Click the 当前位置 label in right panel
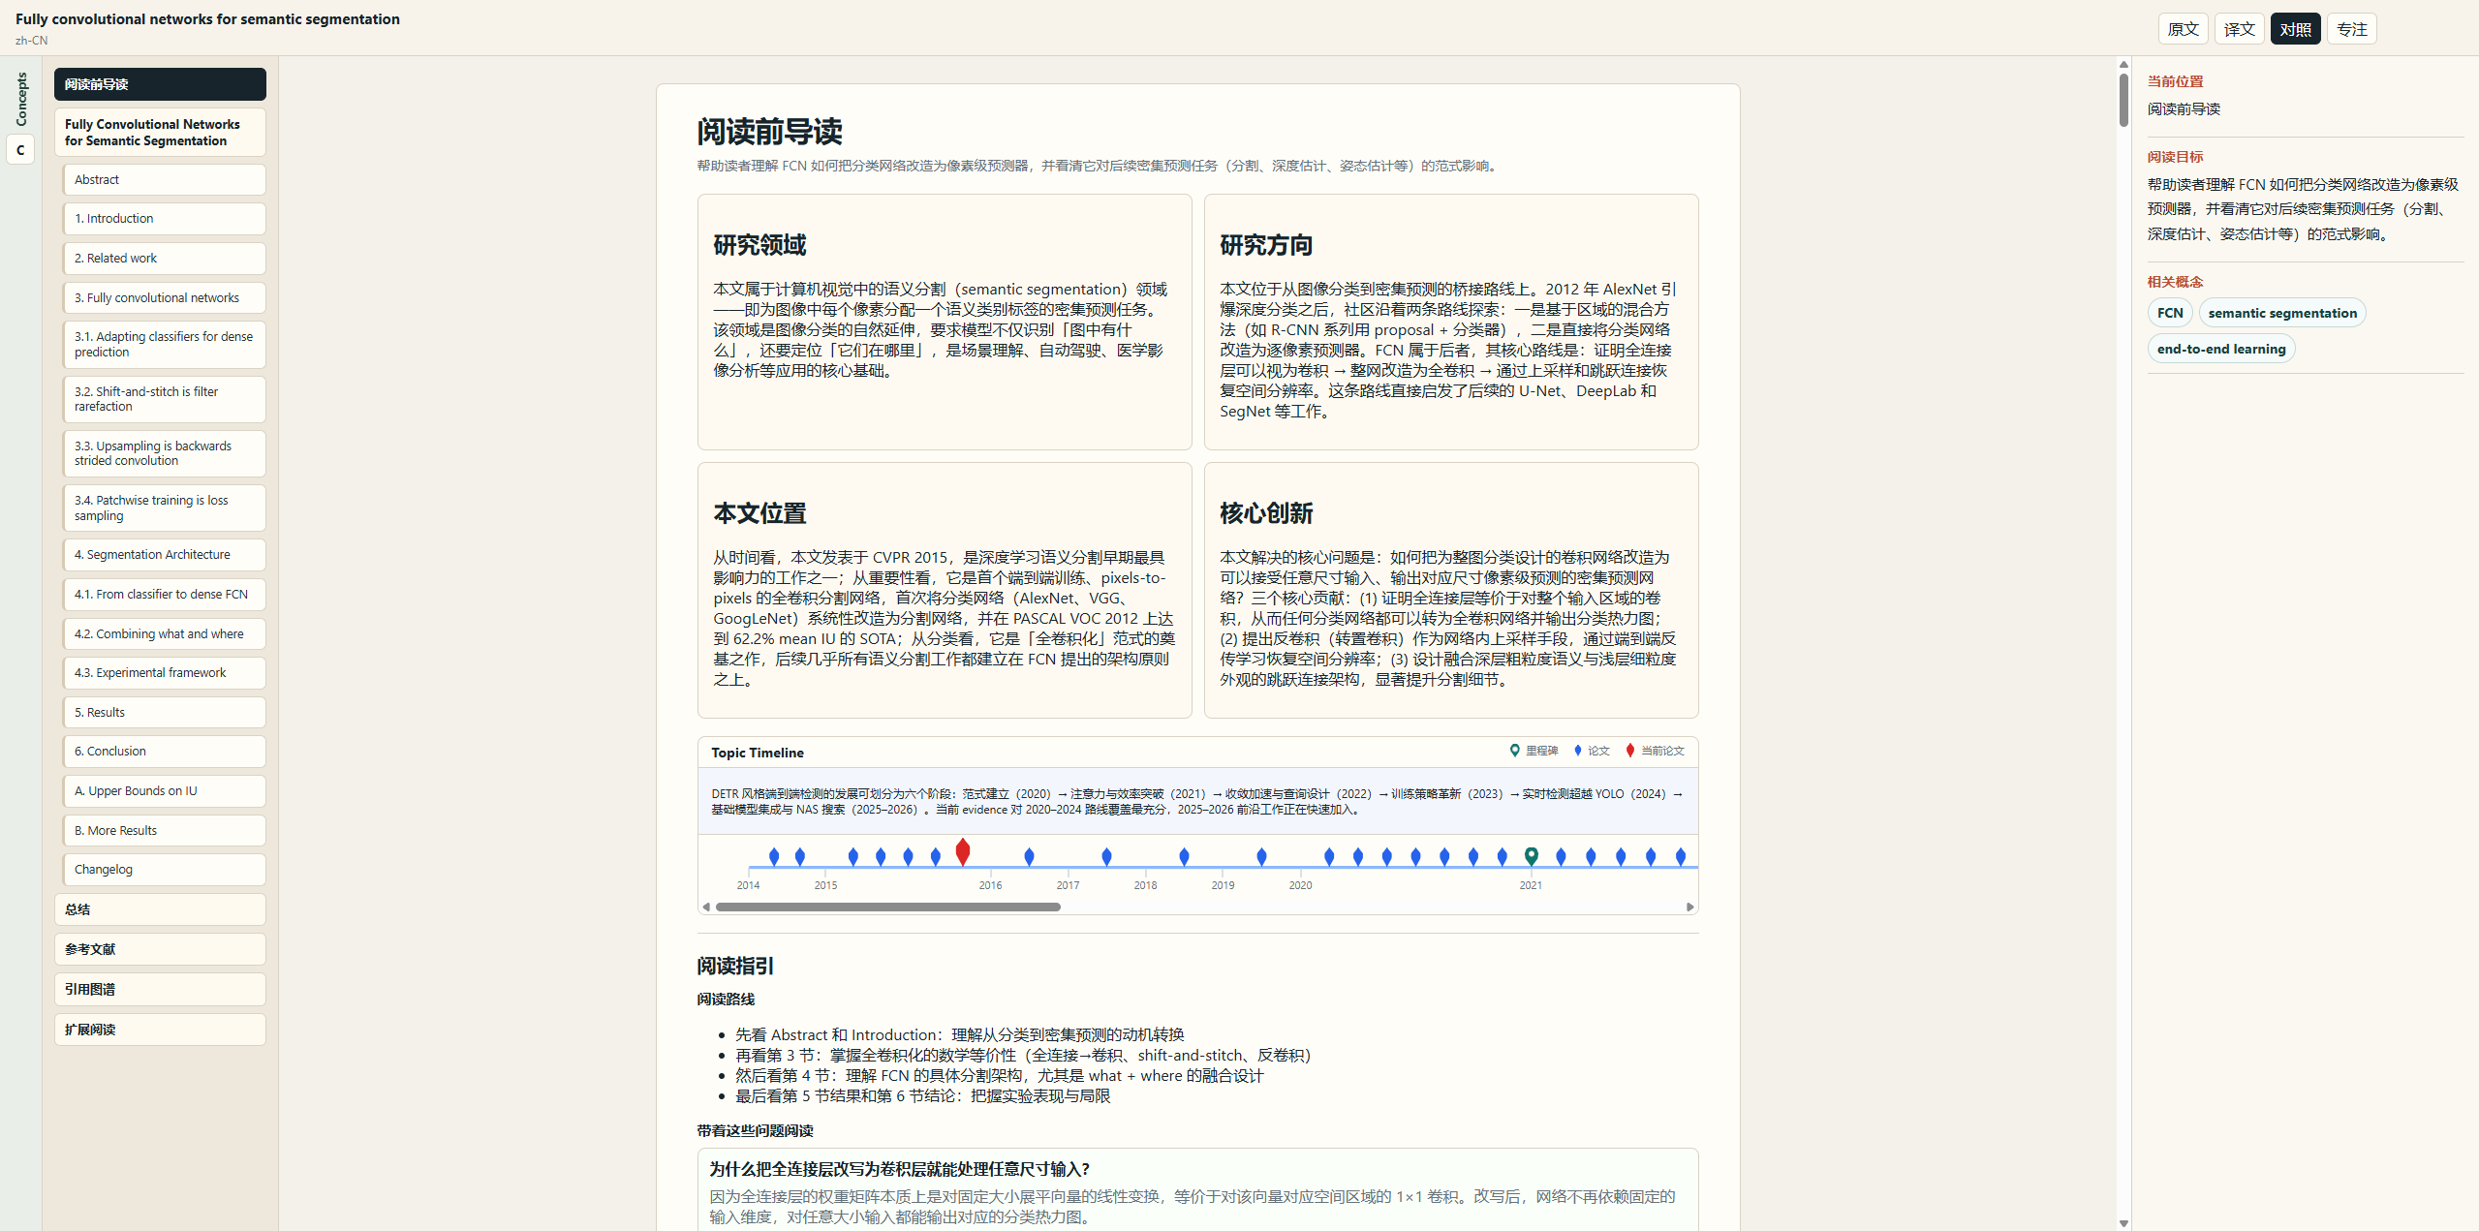 click(2175, 81)
